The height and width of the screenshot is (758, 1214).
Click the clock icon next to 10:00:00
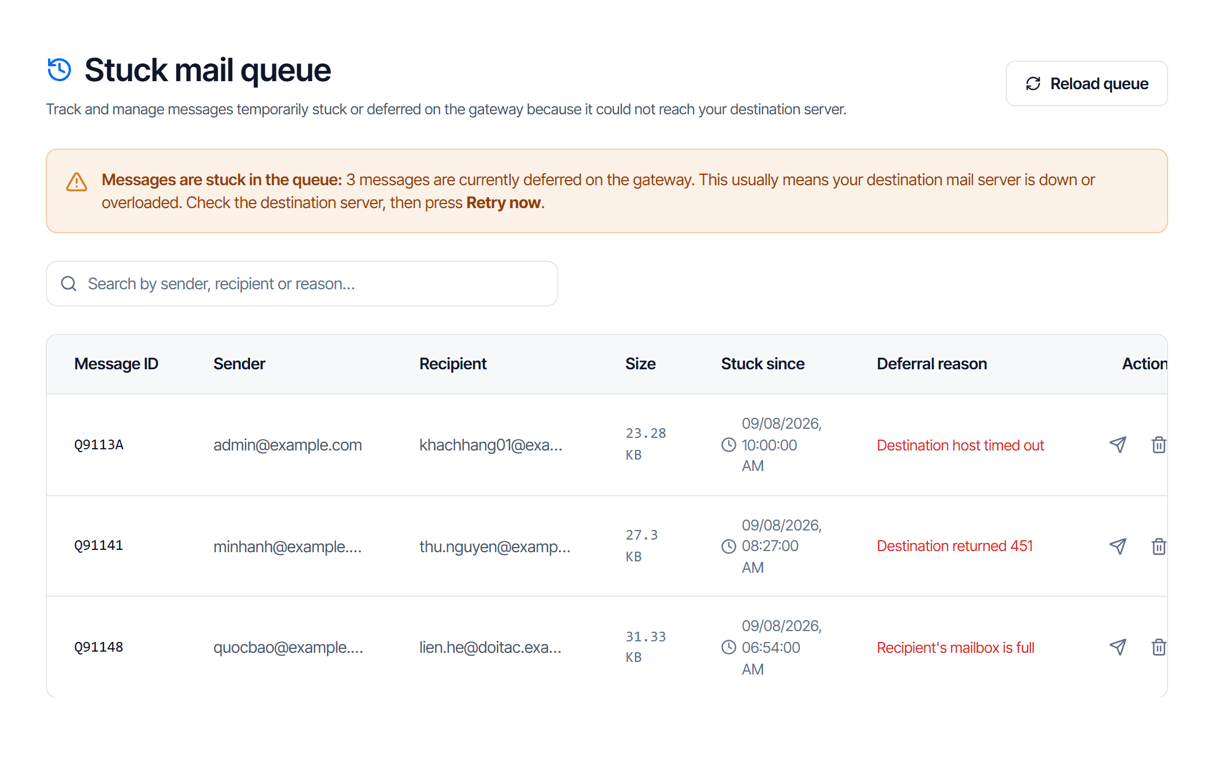[x=729, y=445]
